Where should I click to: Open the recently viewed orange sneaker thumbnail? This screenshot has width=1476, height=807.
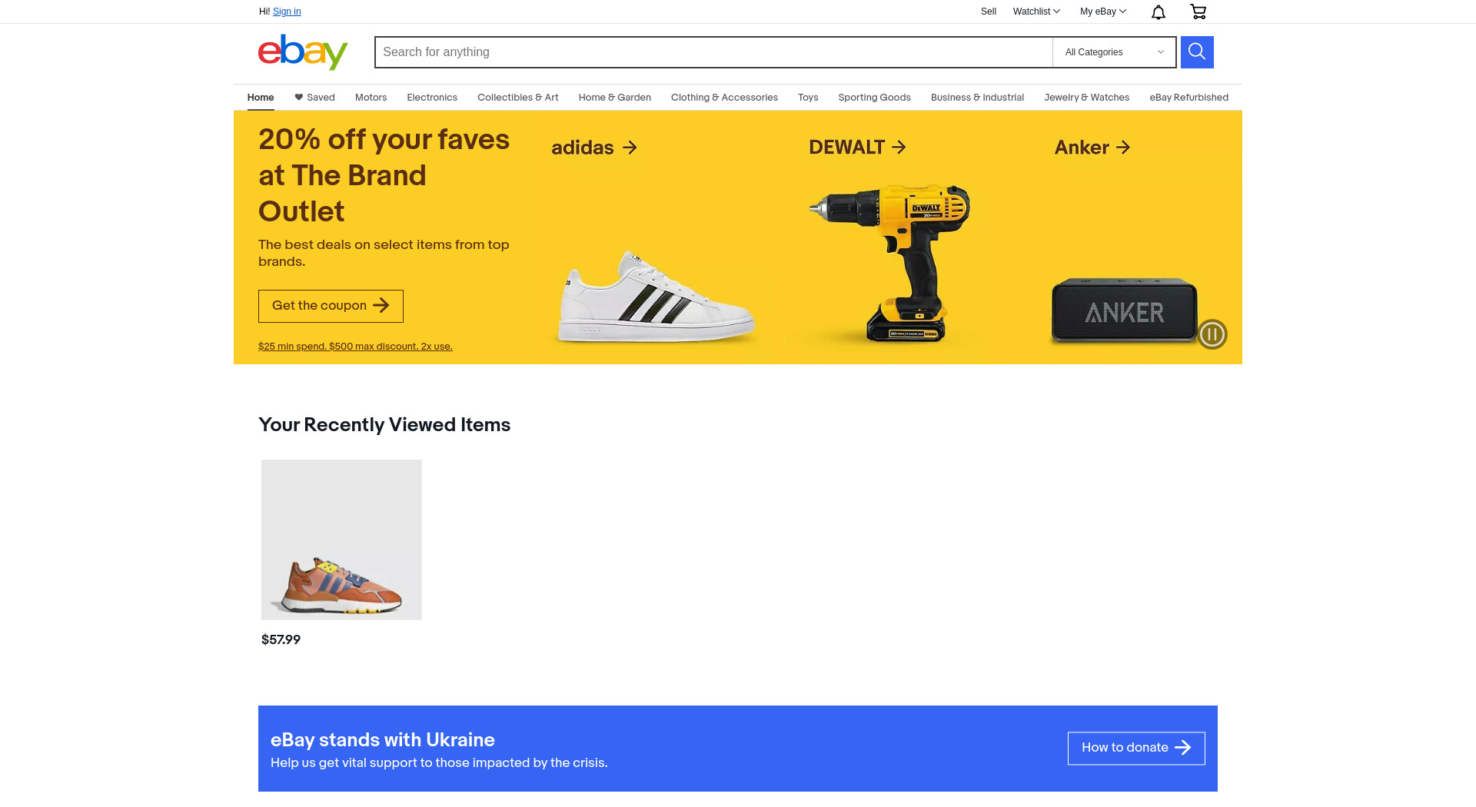tap(341, 540)
